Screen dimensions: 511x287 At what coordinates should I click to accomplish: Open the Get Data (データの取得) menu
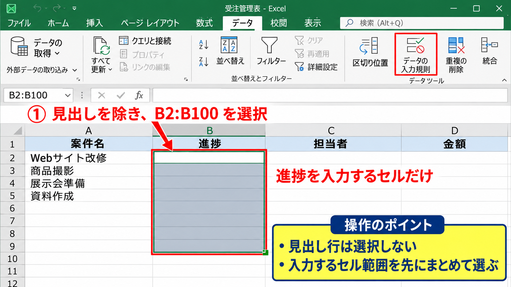point(36,47)
